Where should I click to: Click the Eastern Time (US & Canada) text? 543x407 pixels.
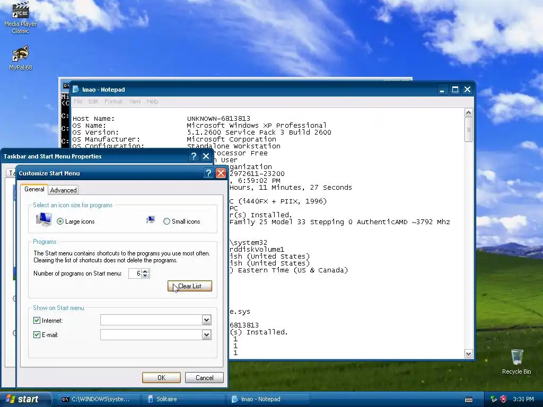point(293,270)
